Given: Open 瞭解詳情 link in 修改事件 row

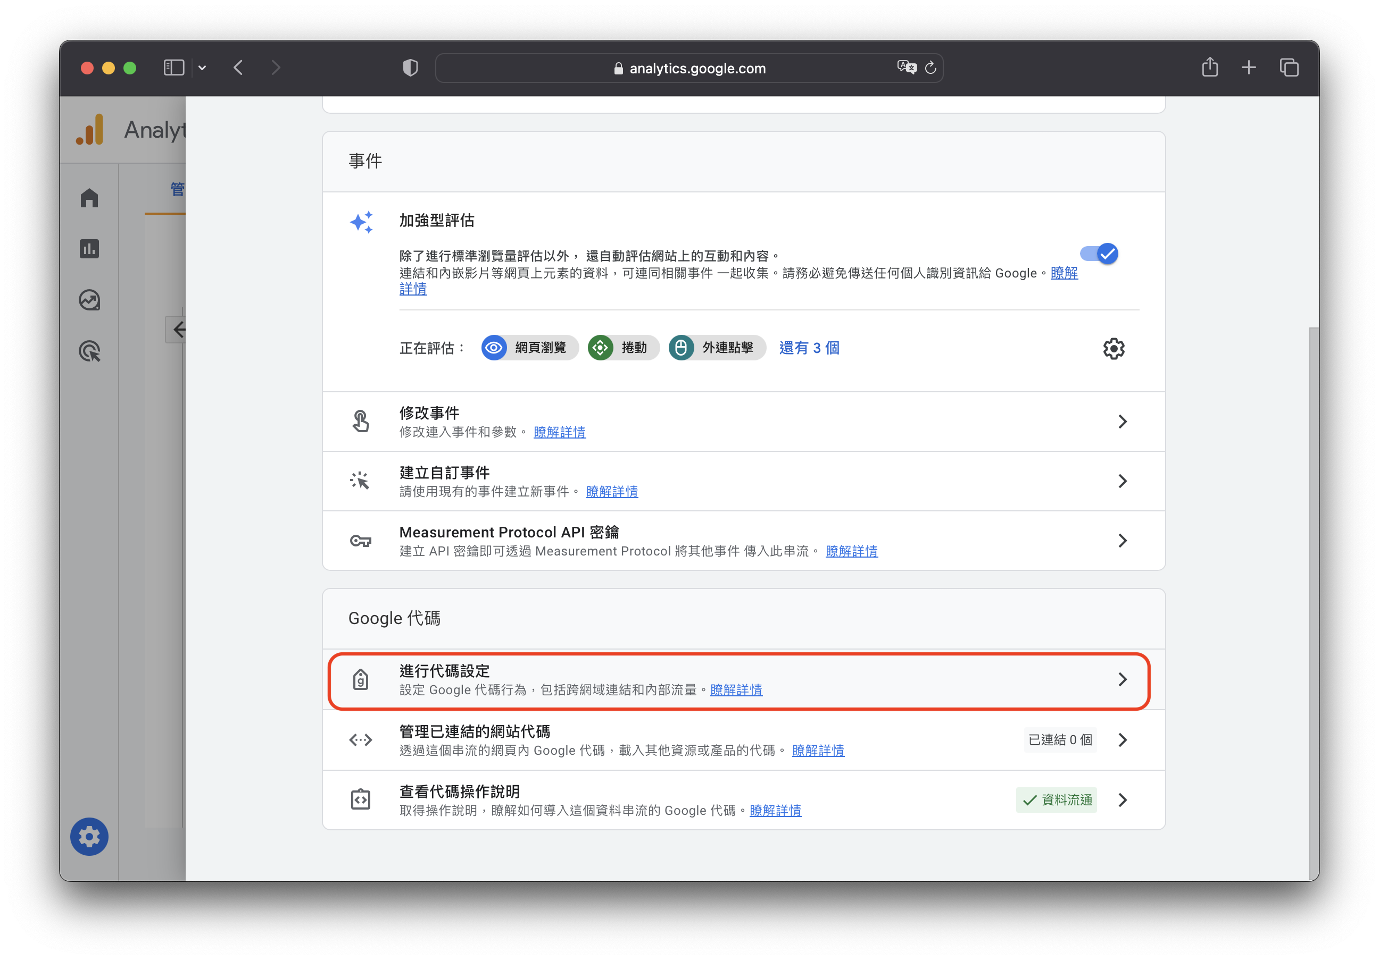Looking at the screenshot, I should click(x=559, y=432).
